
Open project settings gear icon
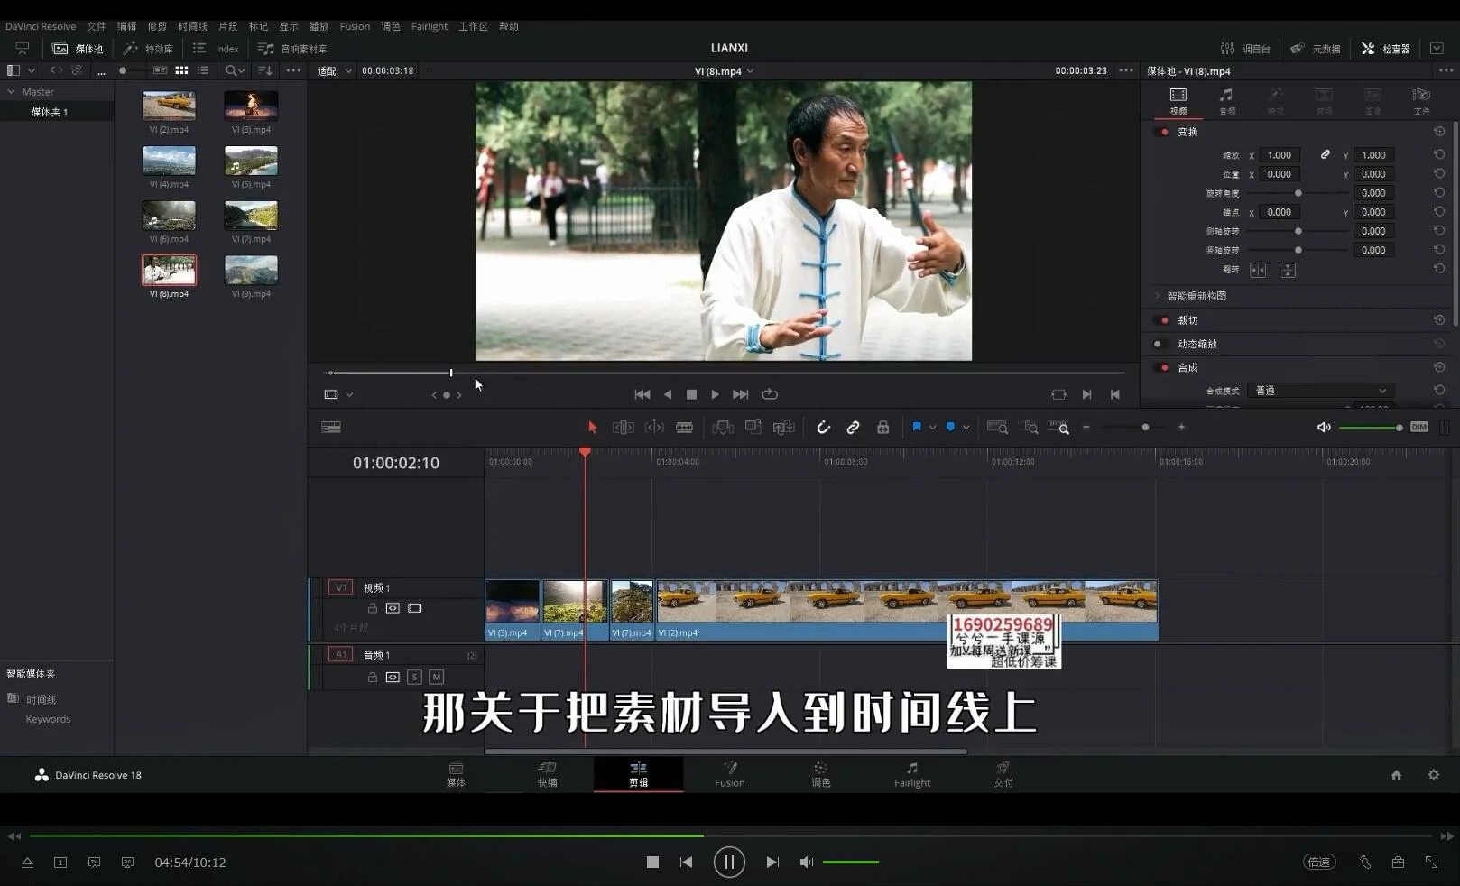pyautogui.click(x=1434, y=775)
